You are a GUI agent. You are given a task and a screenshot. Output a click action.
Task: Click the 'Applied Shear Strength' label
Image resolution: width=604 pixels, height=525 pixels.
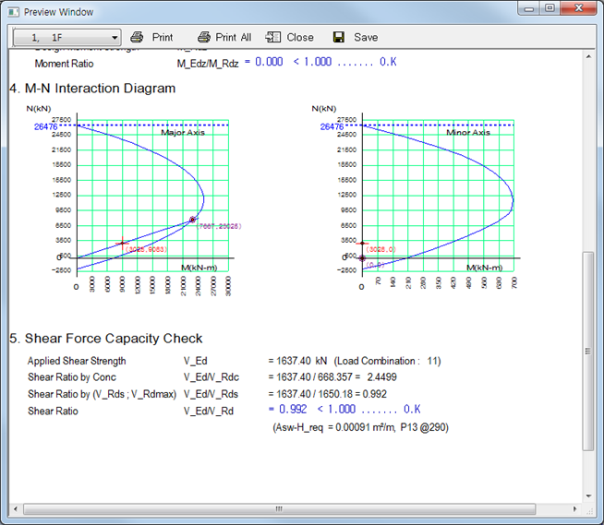77,361
